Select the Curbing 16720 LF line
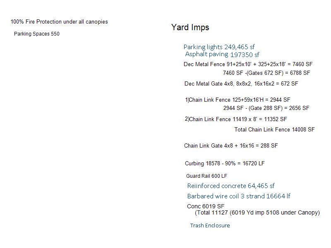 click(225, 163)
